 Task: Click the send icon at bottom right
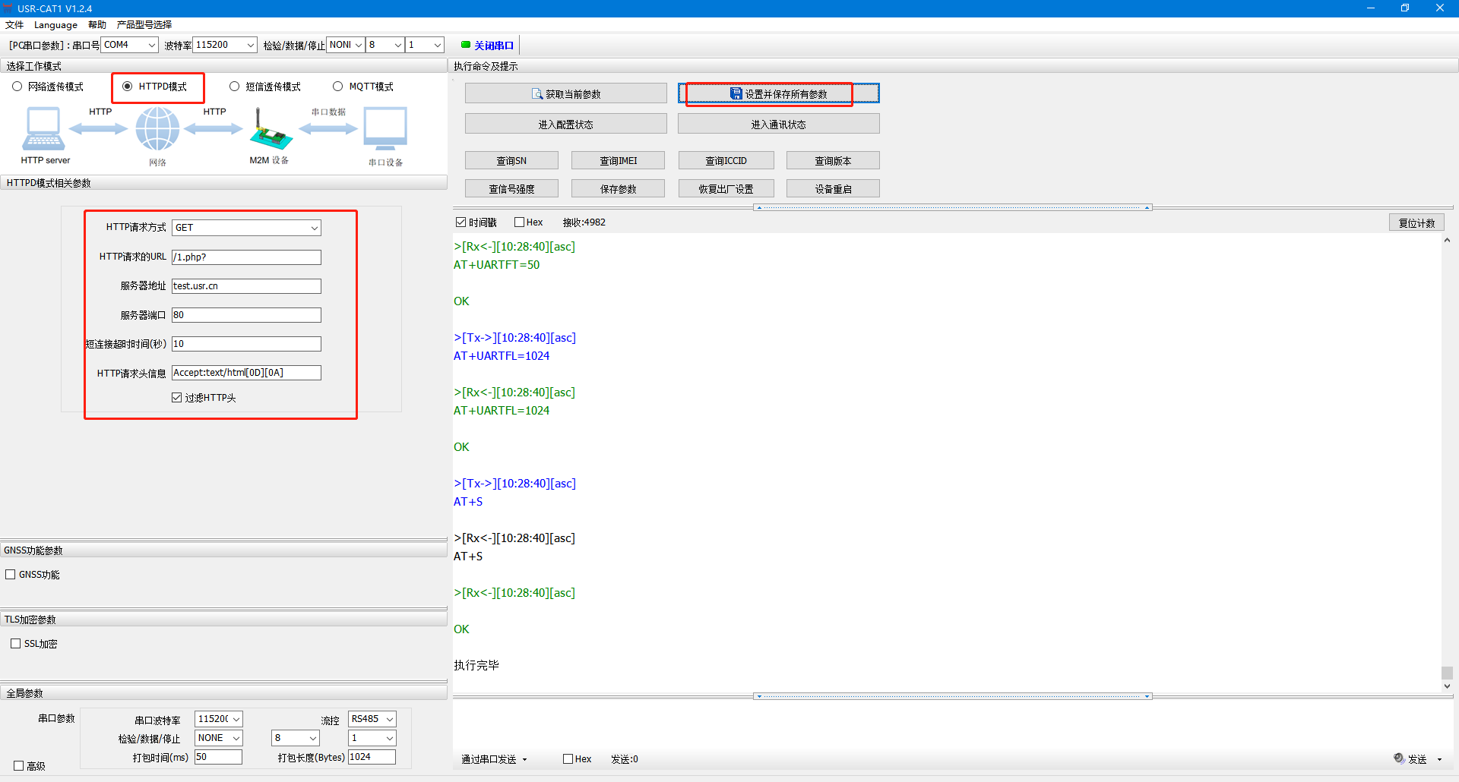[1399, 758]
